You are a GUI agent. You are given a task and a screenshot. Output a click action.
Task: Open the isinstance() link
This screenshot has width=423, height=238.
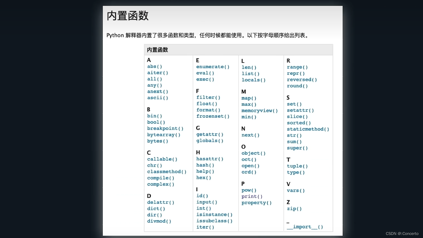pos(214,214)
